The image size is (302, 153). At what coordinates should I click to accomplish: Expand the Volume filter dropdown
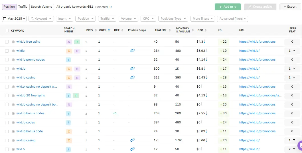pyautogui.click(x=128, y=18)
